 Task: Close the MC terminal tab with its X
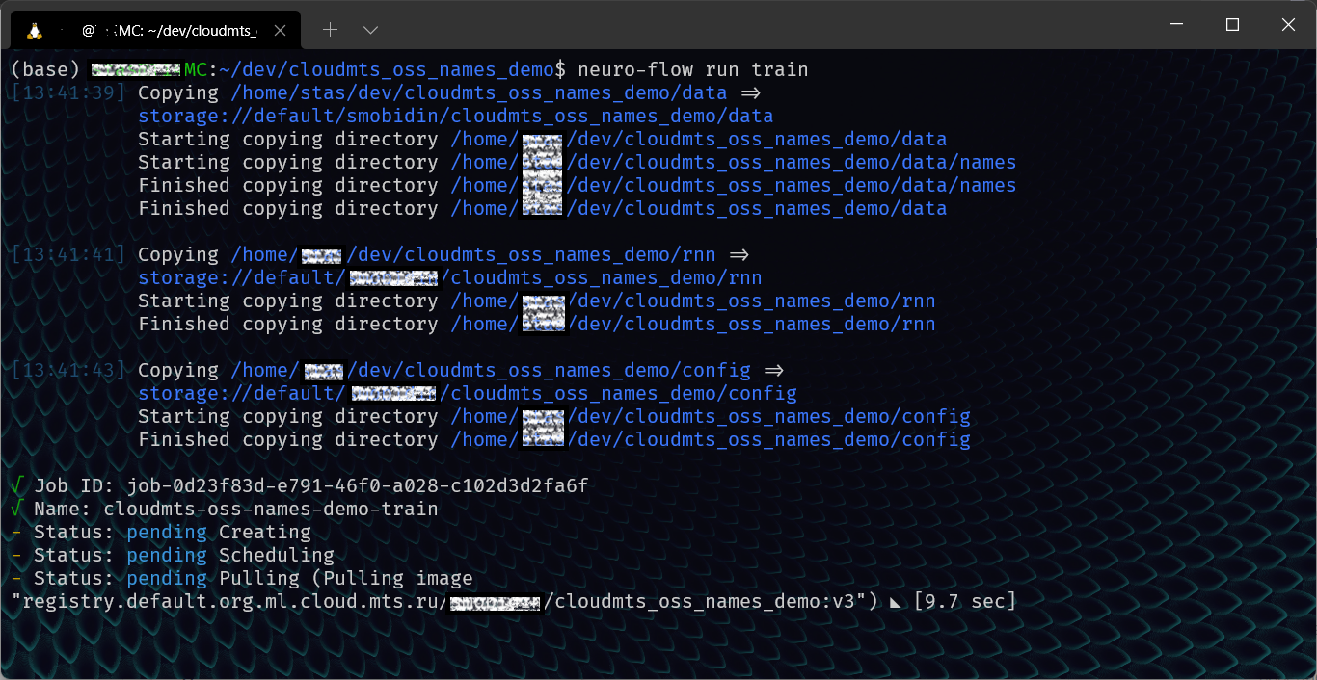point(280,29)
